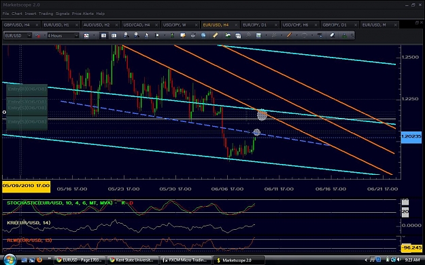
Task: Select the orange trend line tool
Action: pyautogui.click(x=289, y=35)
